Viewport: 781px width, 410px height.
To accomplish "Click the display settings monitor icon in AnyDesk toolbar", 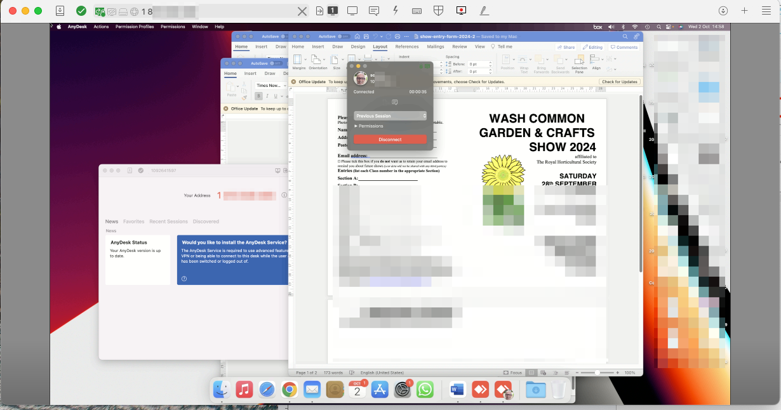I will click(352, 11).
